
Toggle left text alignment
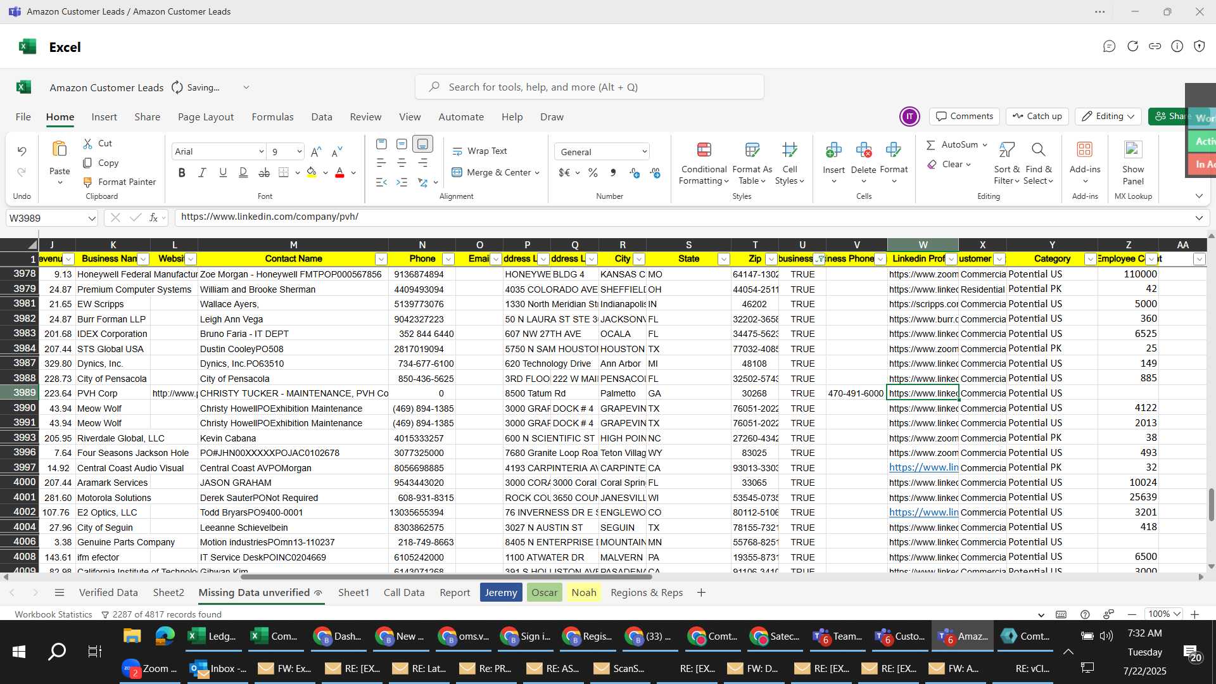381,163
